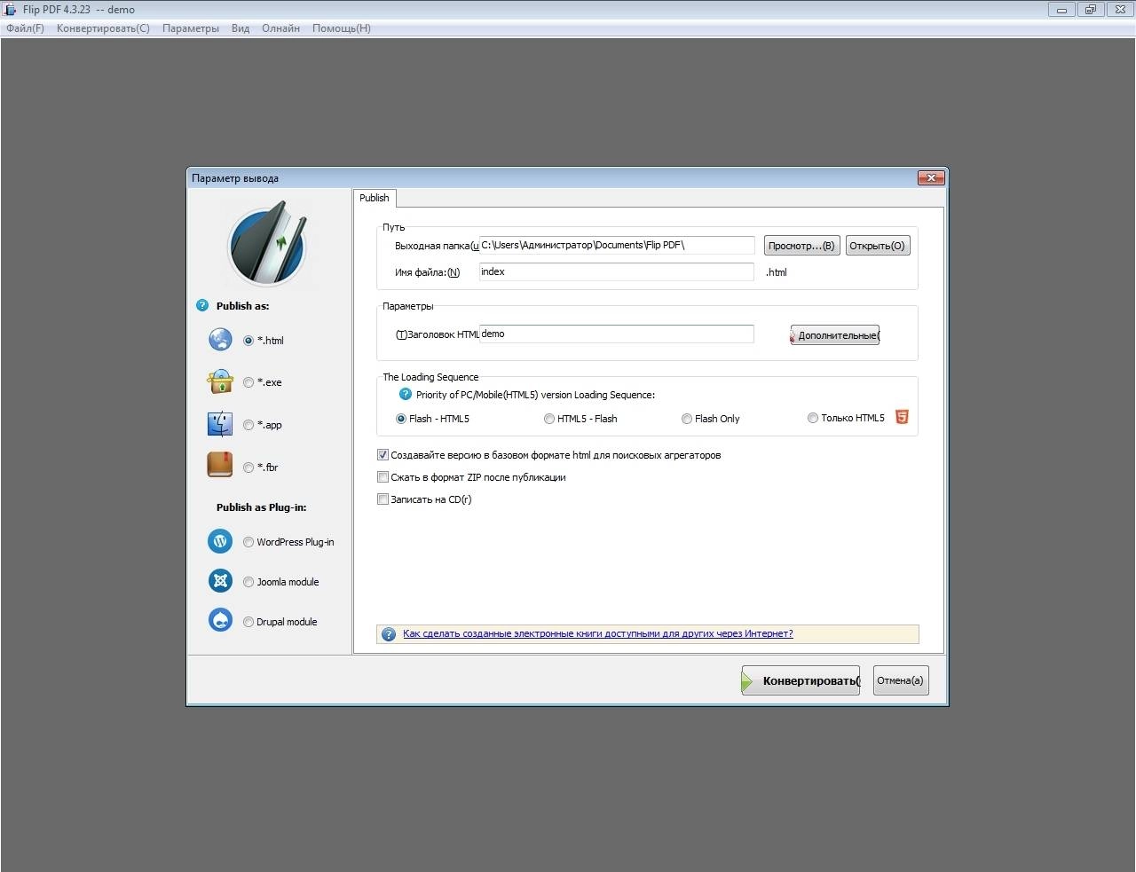Click the Просмотр...(B) browse button
This screenshot has height=872, width=1136.
coord(801,246)
